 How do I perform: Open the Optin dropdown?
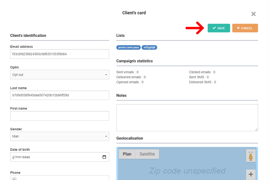pos(59,75)
